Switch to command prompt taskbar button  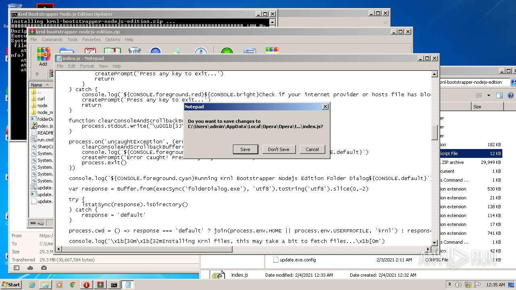[114, 285]
